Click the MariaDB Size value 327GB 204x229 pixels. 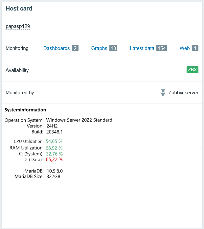(54, 176)
